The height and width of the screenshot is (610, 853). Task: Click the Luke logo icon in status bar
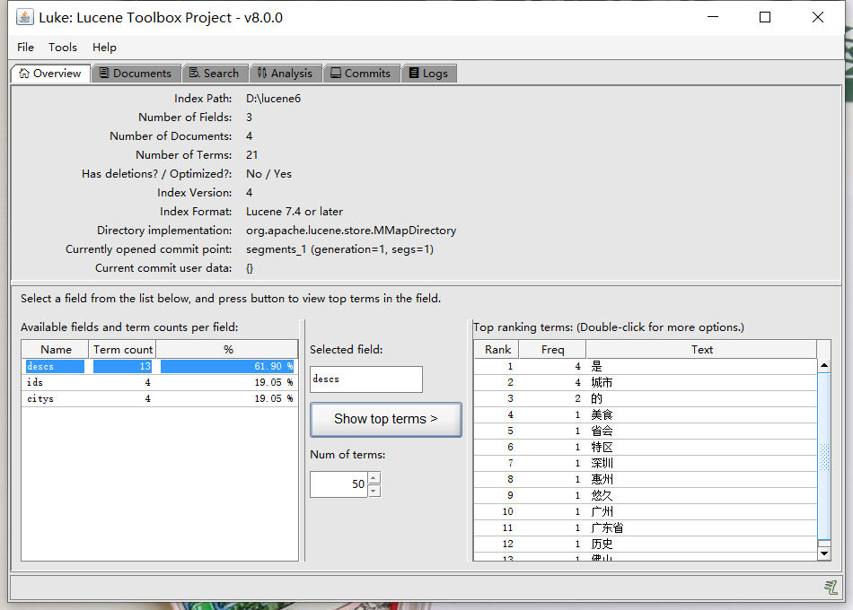831,588
